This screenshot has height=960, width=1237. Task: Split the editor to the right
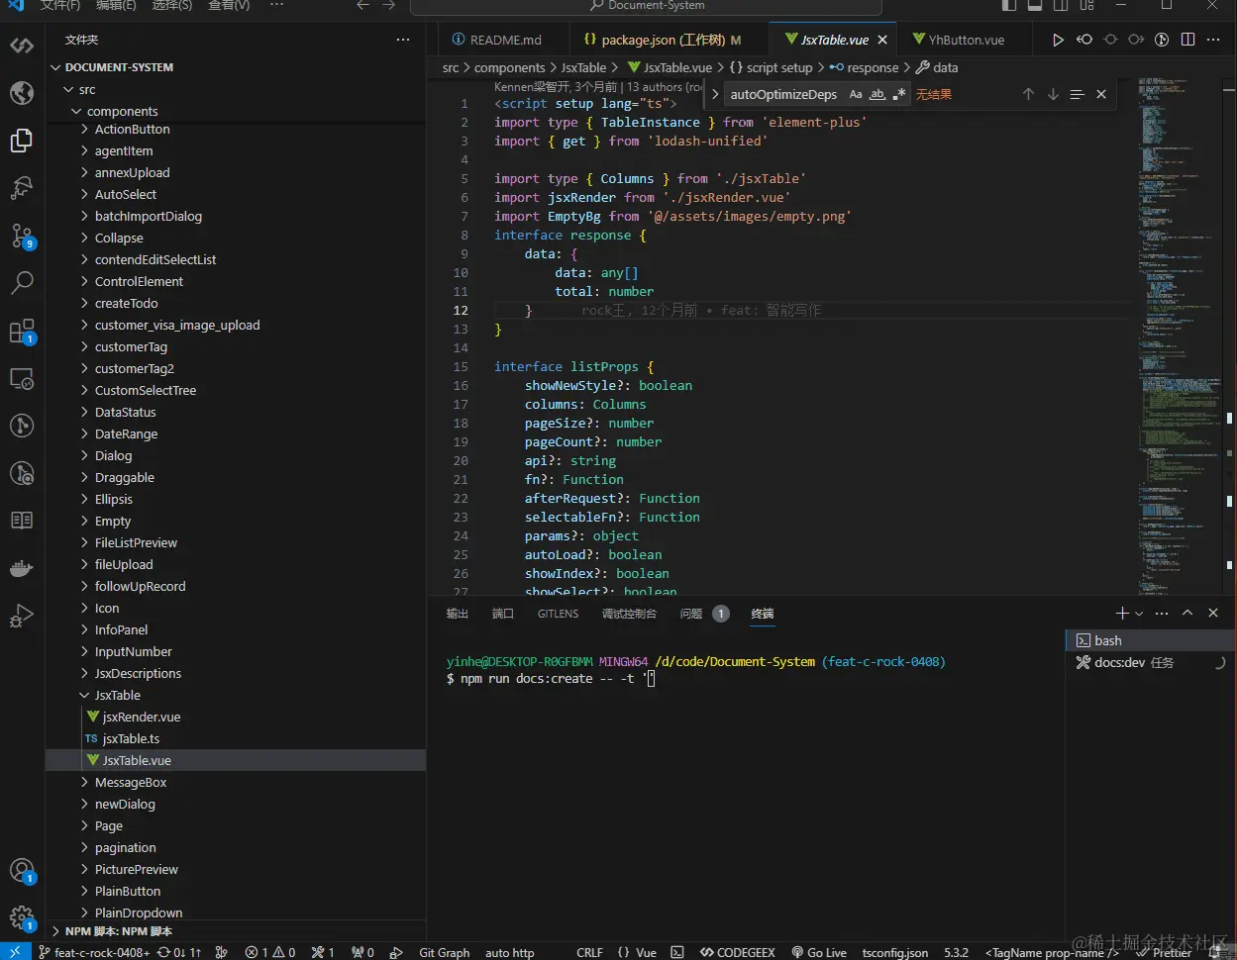[1187, 40]
